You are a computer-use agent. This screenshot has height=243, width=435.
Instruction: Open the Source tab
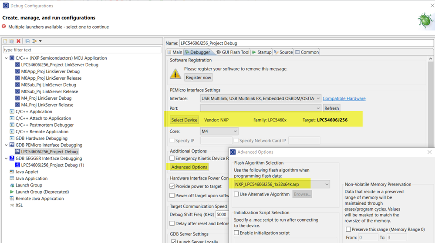[x=283, y=52]
